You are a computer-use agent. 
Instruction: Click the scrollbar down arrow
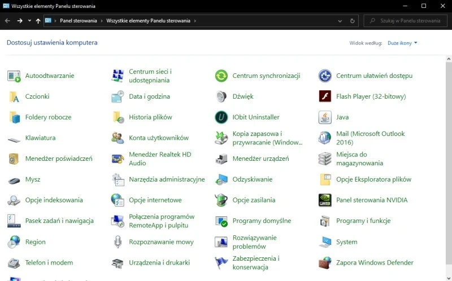coord(449,278)
